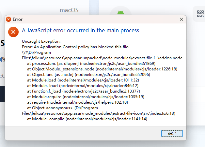Click the small red error icon in title bar
205x147 pixels.
[x=8, y=19]
